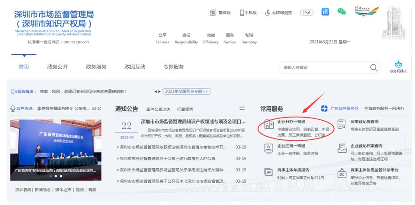Show previous headline with left arrow
This screenshot has height=205, width=415.
[x=156, y=92]
